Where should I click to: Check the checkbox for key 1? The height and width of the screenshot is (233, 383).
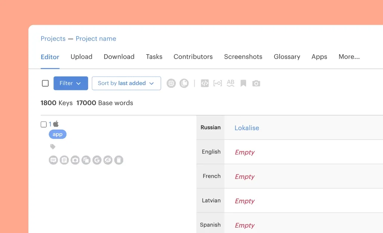(x=44, y=125)
